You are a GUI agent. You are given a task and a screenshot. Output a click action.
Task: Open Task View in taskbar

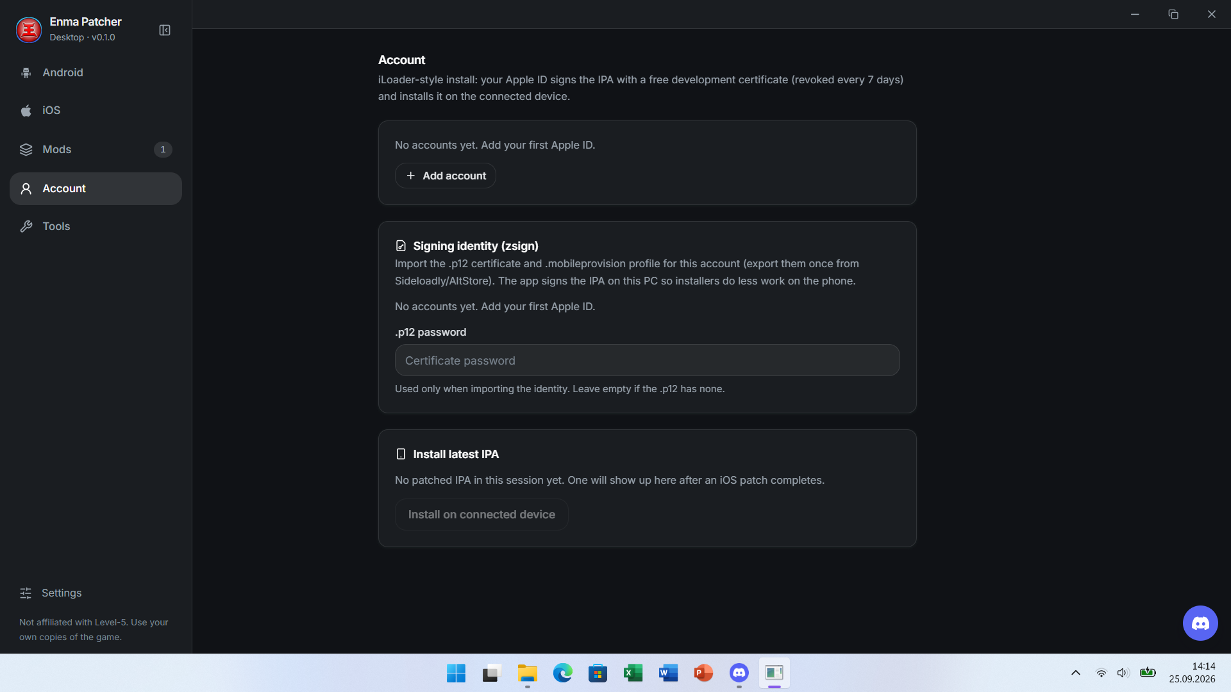point(491,673)
